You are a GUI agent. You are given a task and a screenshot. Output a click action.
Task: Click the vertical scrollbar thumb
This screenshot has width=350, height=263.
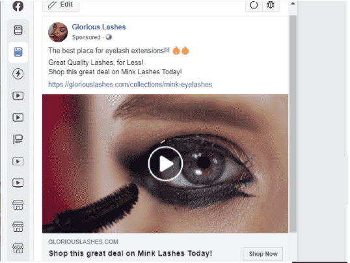[x=293, y=124]
